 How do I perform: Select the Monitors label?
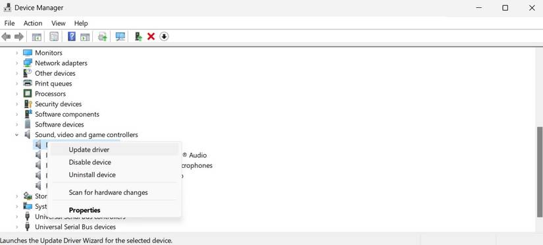(x=49, y=53)
